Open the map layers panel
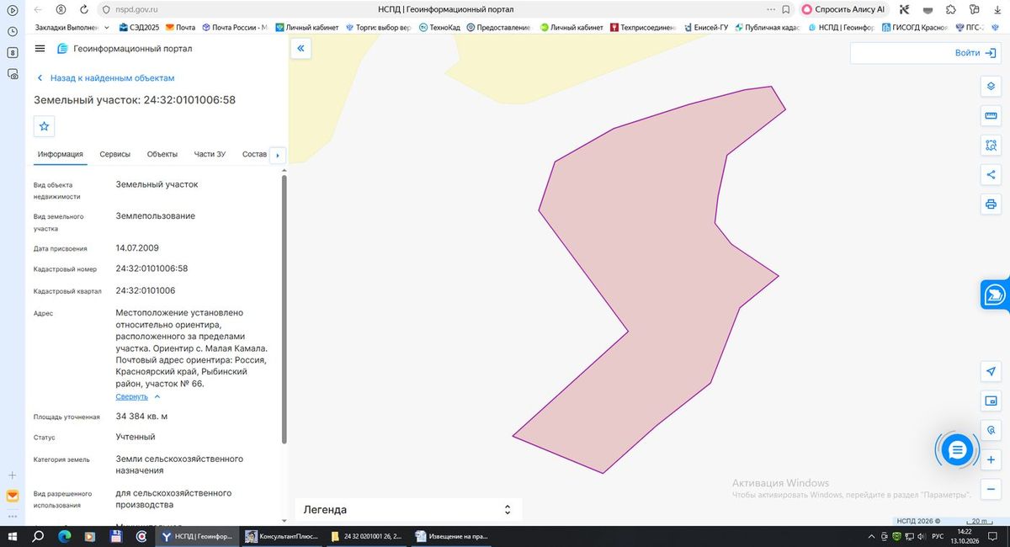The image size is (1010, 547). (991, 87)
